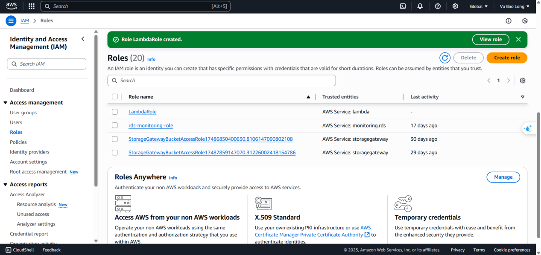This screenshot has width=541, height=255.
Task: Click the X.509 certificate icon
Action: coord(263,203)
